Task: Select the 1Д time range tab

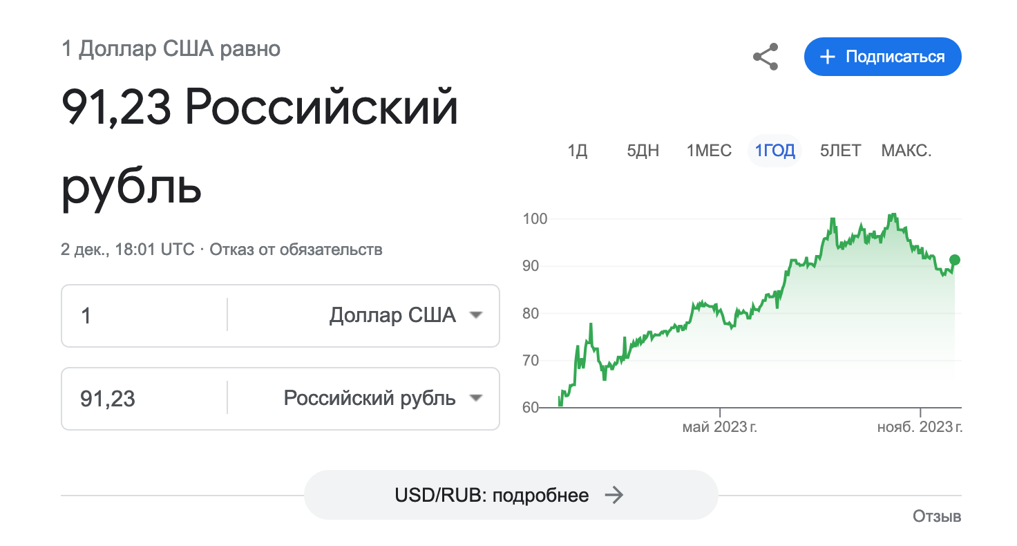Action: [x=578, y=151]
